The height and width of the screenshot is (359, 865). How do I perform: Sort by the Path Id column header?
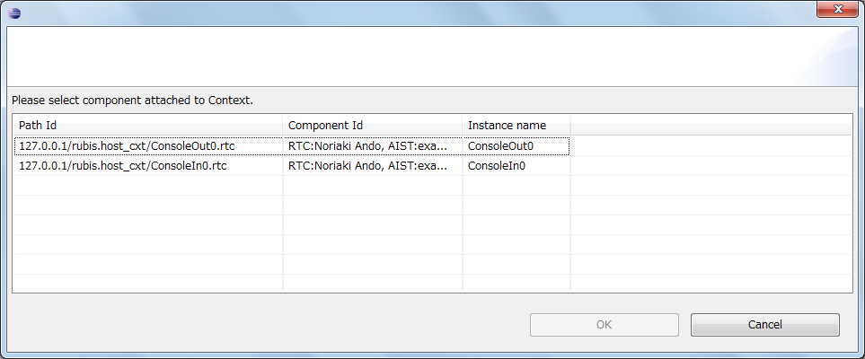(147, 125)
